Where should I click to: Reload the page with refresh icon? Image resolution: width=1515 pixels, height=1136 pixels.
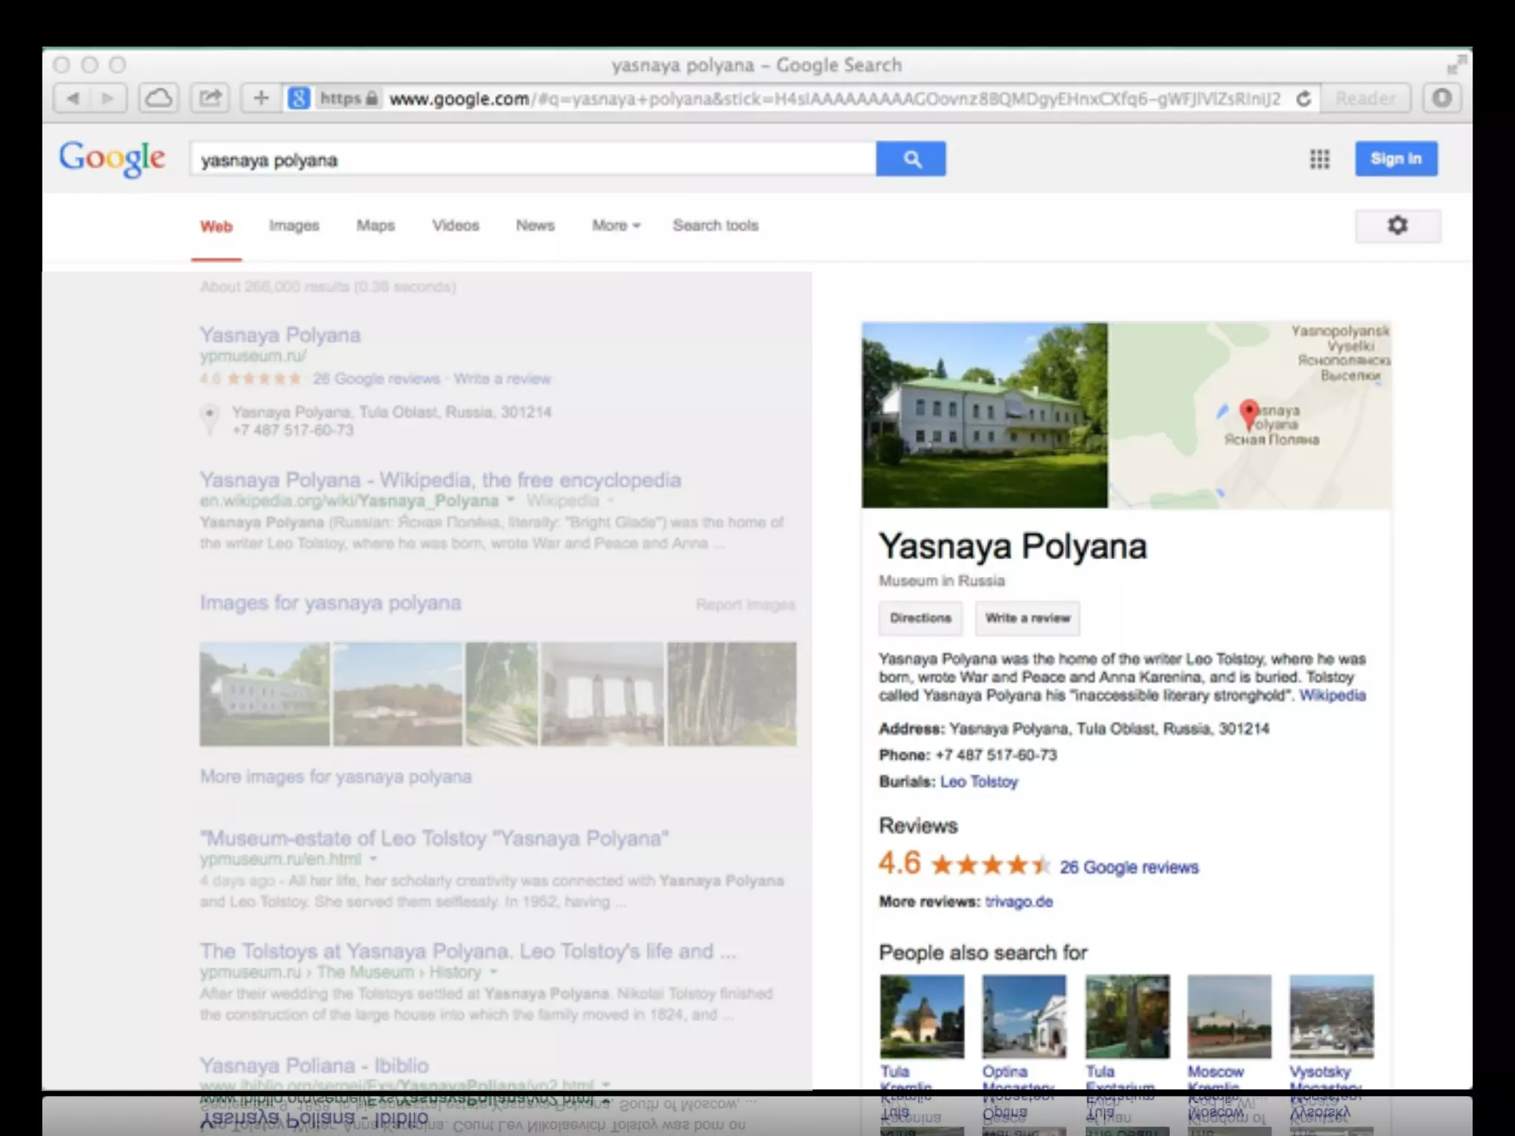[1304, 98]
